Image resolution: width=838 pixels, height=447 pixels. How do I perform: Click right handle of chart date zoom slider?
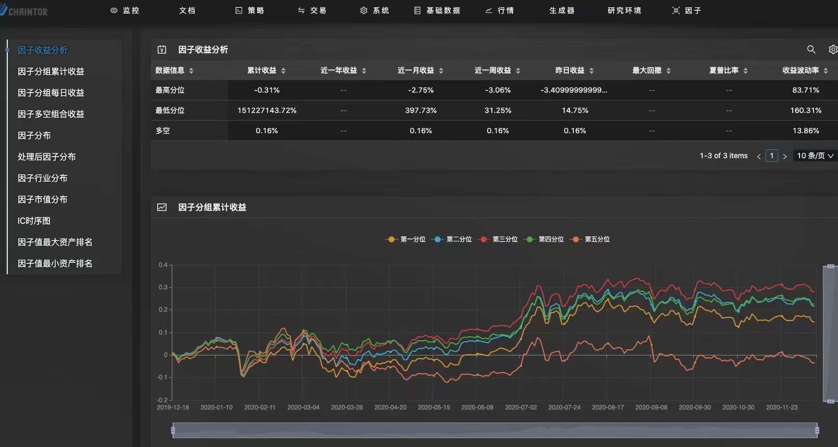point(817,430)
